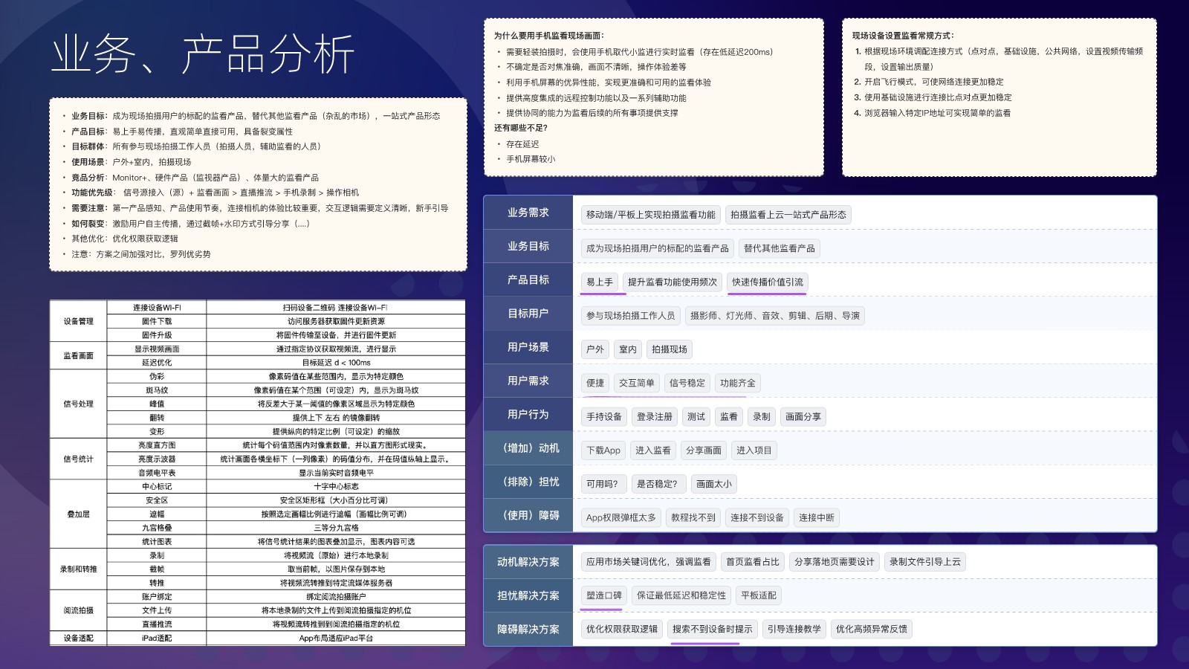Click the iPad适配 table cell
Viewport: 1189px width, 669px height.
click(157, 639)
